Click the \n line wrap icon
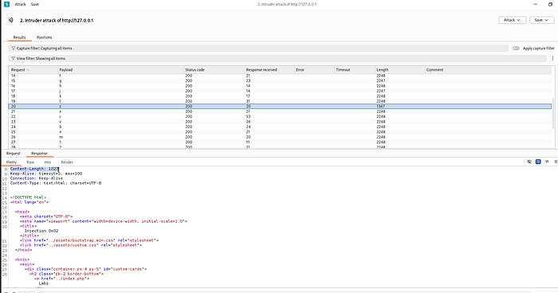 (x=547, y=162)
